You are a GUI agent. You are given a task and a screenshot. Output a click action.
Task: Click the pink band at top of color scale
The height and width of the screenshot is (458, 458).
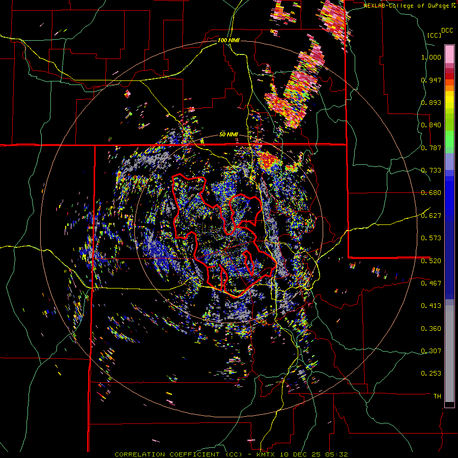click(x=449, y=54)
